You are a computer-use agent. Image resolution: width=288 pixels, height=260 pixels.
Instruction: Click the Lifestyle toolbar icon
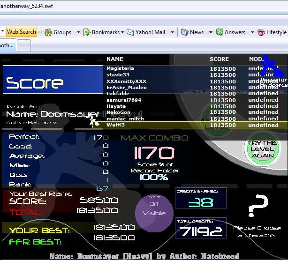coord(261,32)
